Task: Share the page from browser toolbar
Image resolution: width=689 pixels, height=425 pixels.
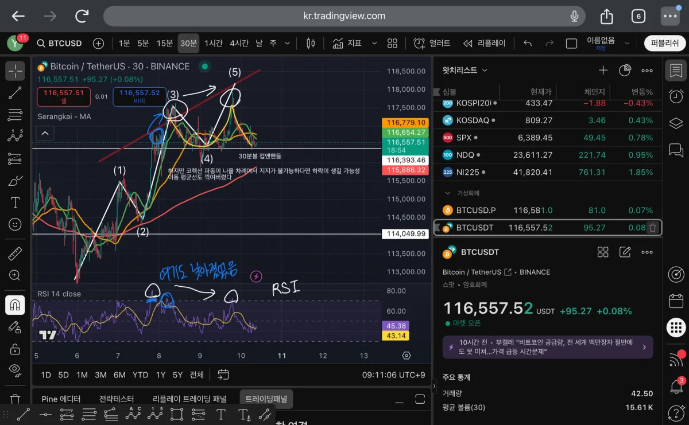Action: (607, 16)
